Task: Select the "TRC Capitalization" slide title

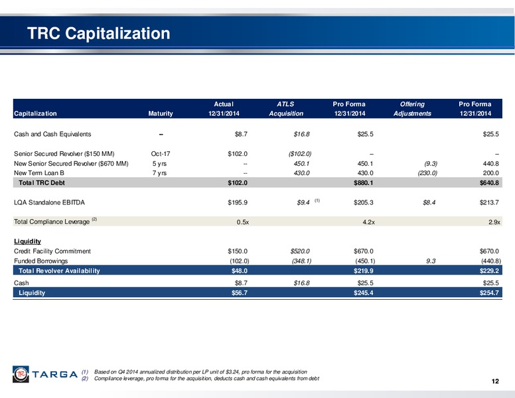Action: tap(98, 33)
